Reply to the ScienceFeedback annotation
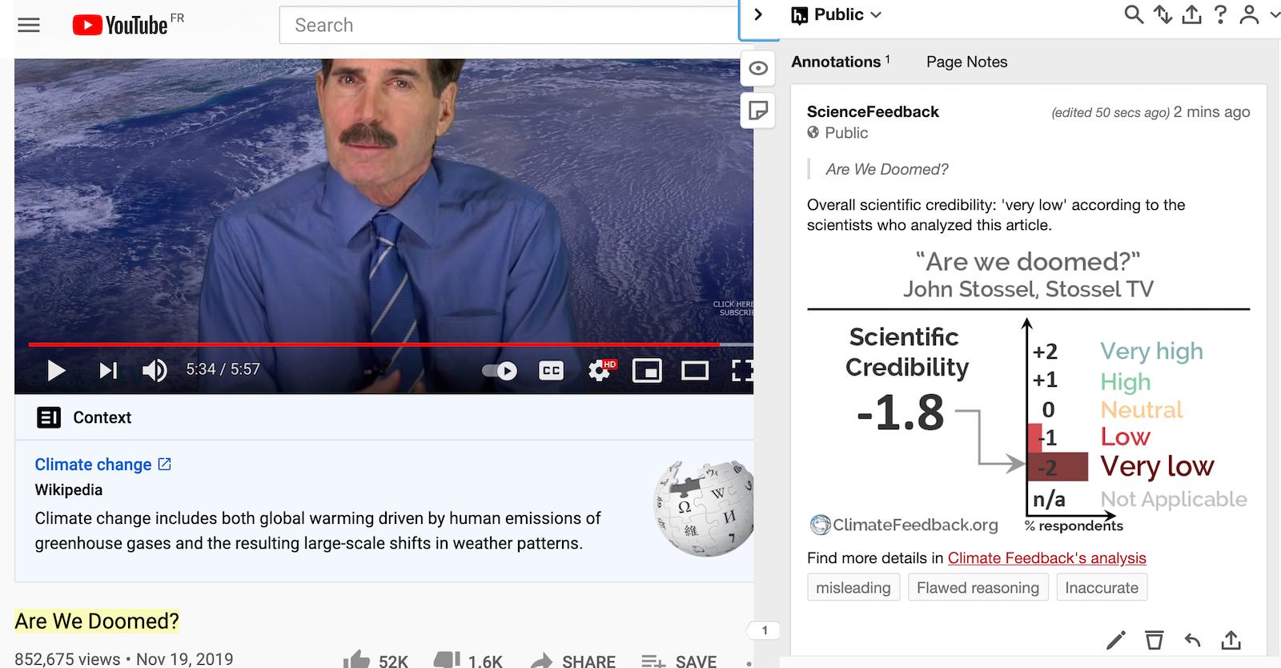The image size is (1281, 668). click(1192, 639)
